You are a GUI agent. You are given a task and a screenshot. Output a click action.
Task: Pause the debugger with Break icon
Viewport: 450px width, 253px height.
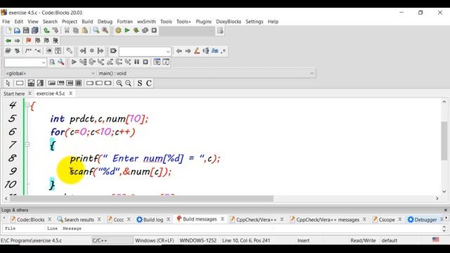tap(136, 62)
